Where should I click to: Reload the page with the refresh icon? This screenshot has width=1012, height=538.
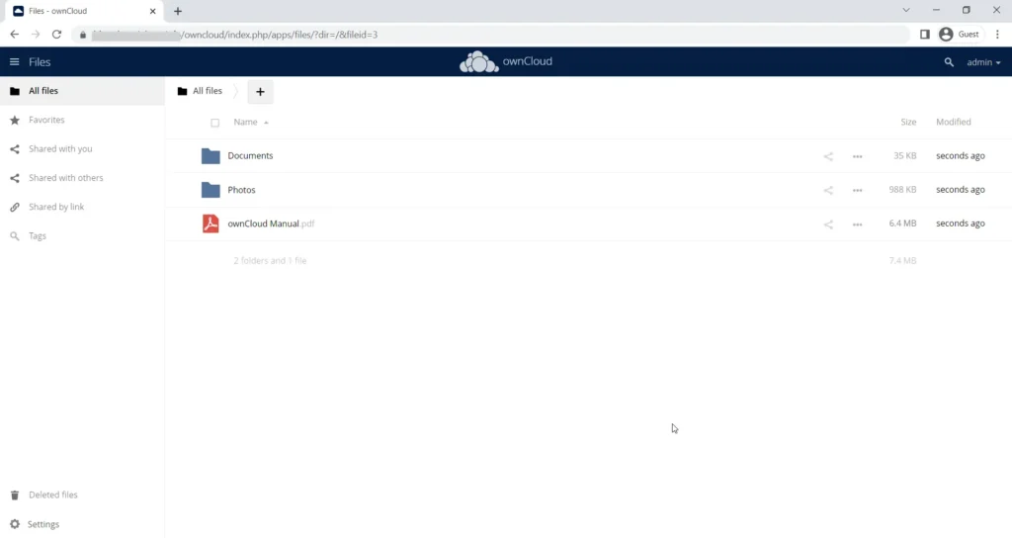56,35
